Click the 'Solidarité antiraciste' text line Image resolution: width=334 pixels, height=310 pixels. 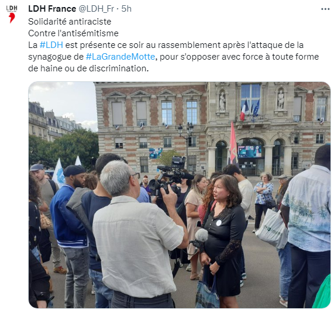coord(70,22)
